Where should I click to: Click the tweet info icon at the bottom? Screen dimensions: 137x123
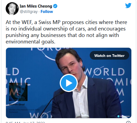point(128,122)
